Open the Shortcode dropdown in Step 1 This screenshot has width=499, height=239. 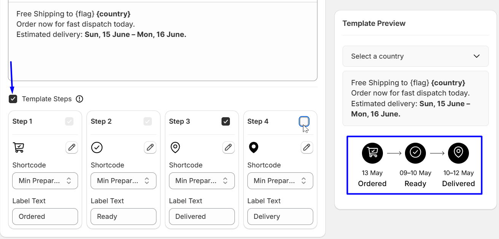click(x=45, y=180)
